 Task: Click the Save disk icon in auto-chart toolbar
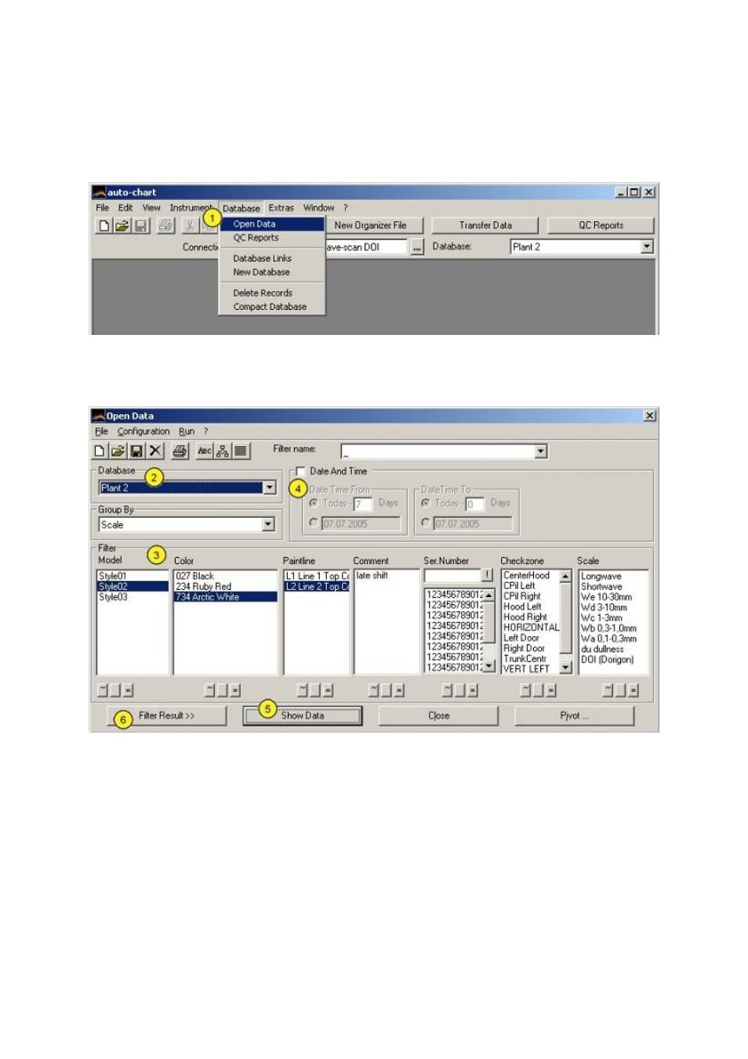click(x=140, y=226)
